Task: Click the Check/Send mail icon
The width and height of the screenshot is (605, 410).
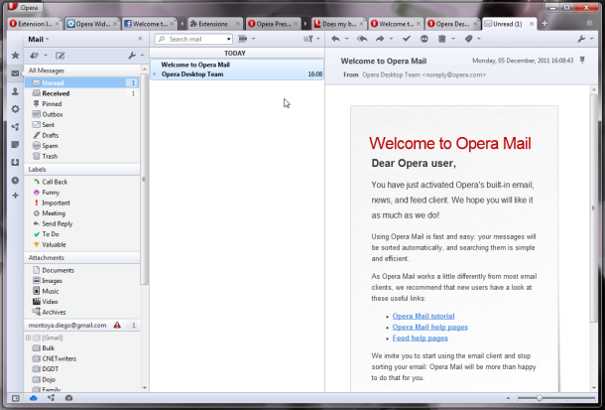Action: click(35, 56)
